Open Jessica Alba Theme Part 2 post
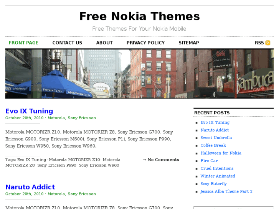The height and width of the screenshot is (209, 279). coord(226,191)
